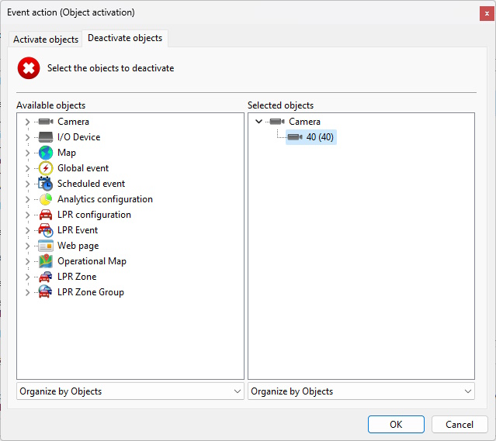Select the LPR Zone label
The width and height of the screenshot is (496, 441).
(x=77, y=277)
